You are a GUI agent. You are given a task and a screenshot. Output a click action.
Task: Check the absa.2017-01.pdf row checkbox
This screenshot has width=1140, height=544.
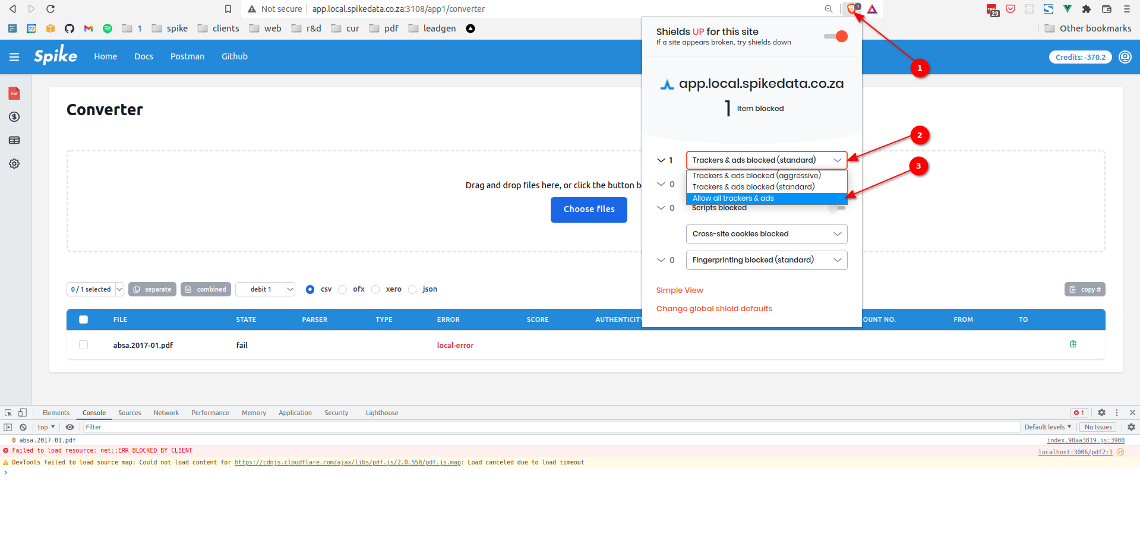[84, 345]
